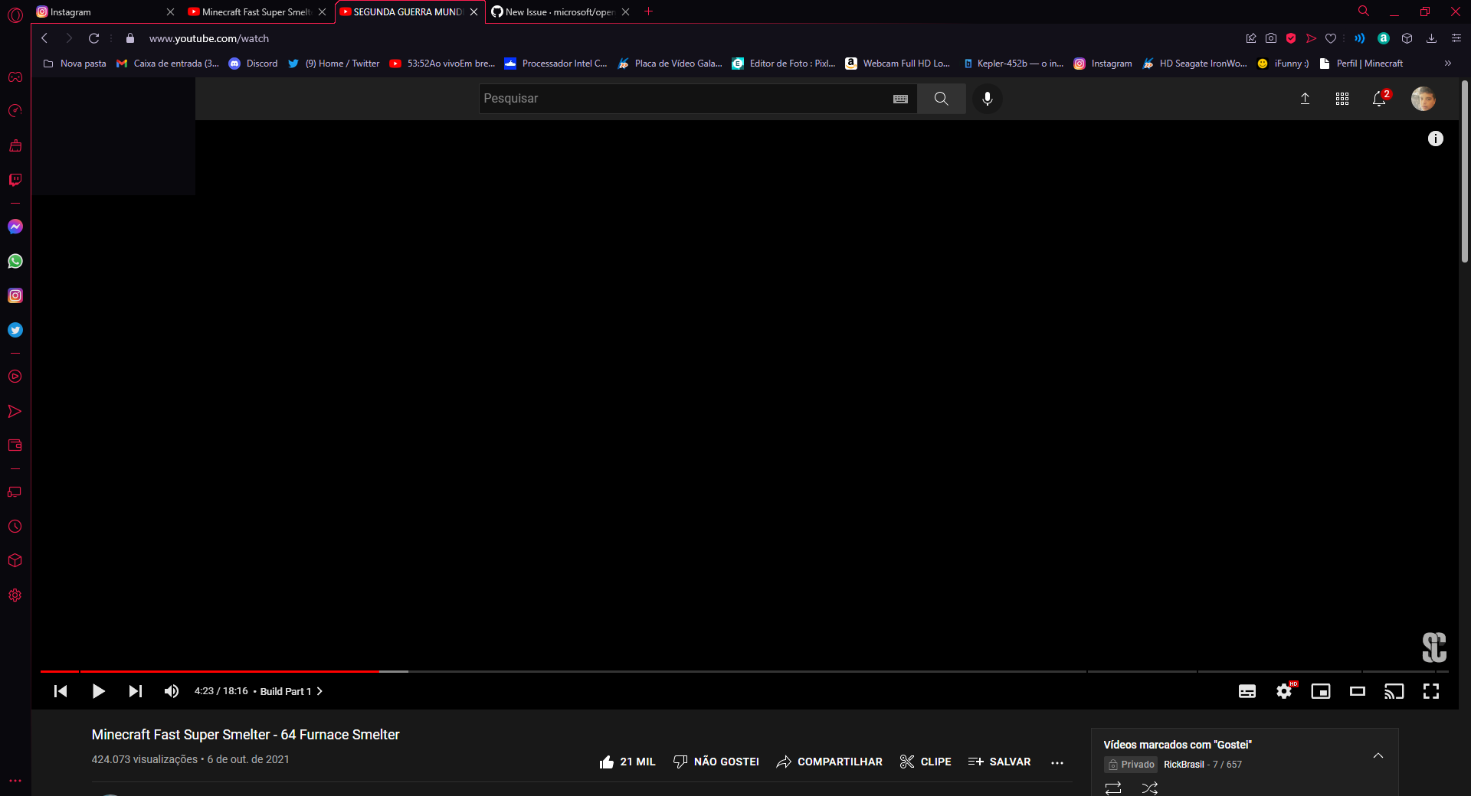Click COMPARTILHAR to share the video
Screen dimensions: 1471x796
tap(829, 762)
